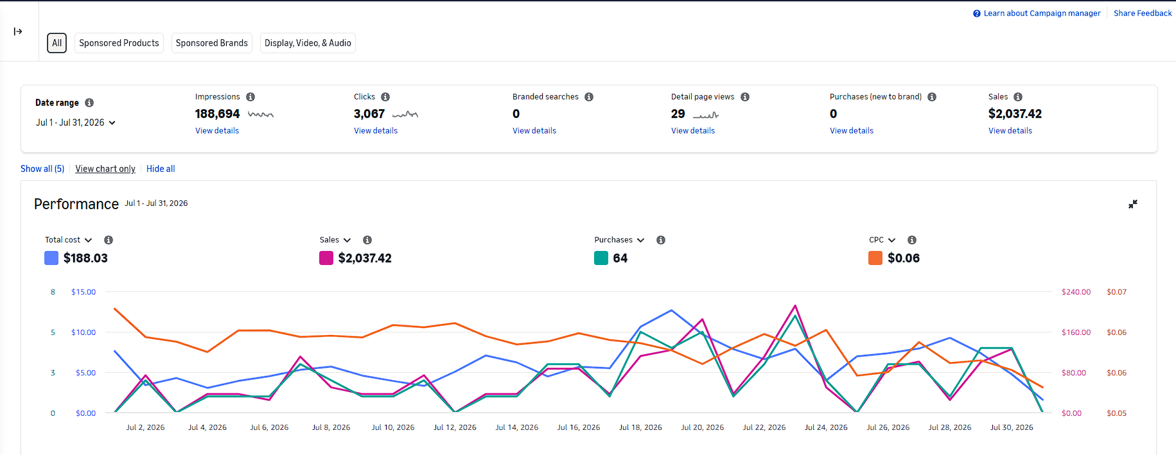
Task: Click the magenta Sales color swatch
Action: [x=326, y=258]
